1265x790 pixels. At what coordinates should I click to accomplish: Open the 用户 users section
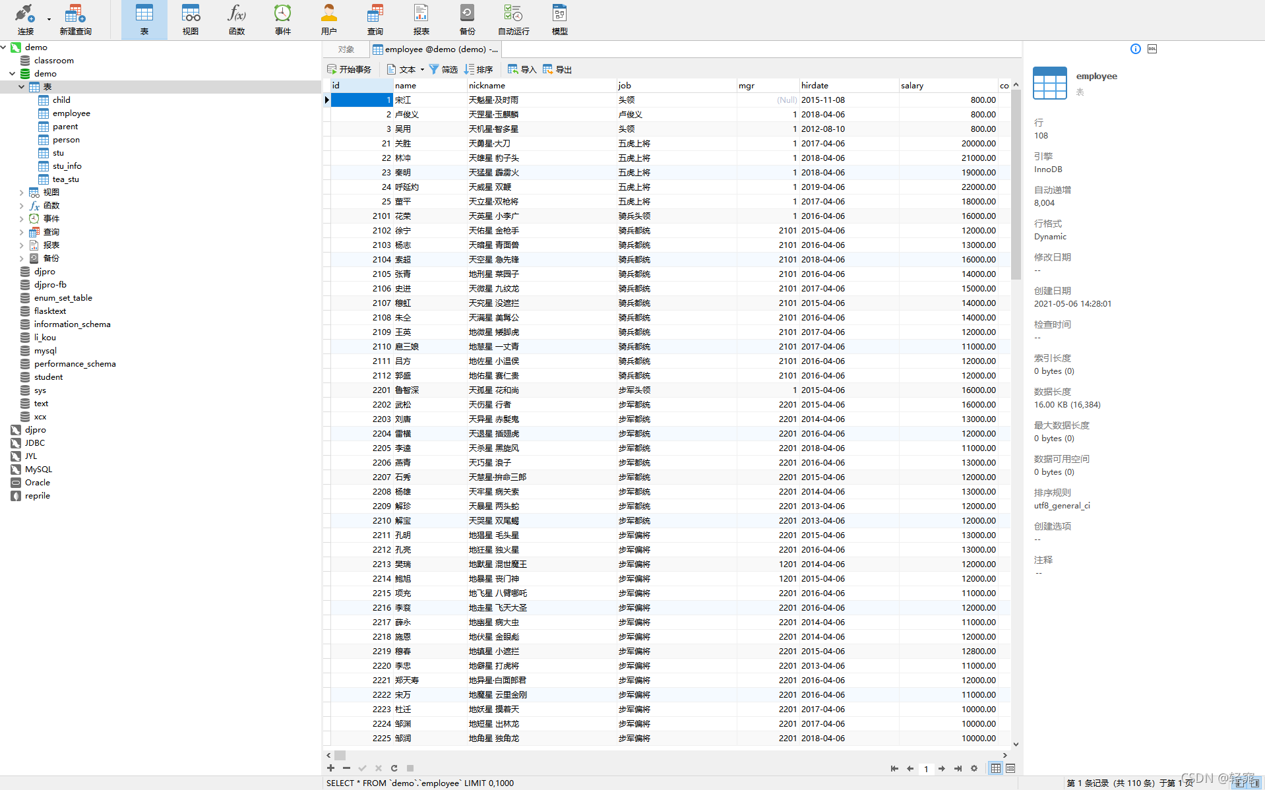(x=329, y=20)
